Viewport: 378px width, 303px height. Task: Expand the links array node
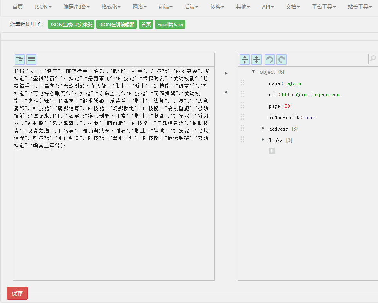(x=263, y=140)
